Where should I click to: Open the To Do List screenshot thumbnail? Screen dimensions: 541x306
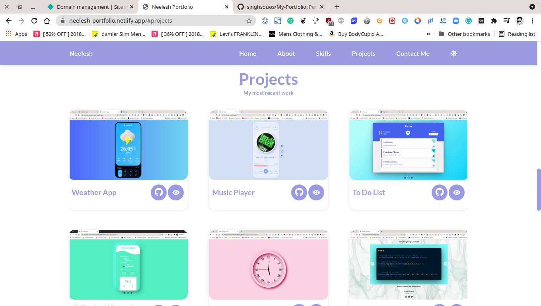click(408, 145)
